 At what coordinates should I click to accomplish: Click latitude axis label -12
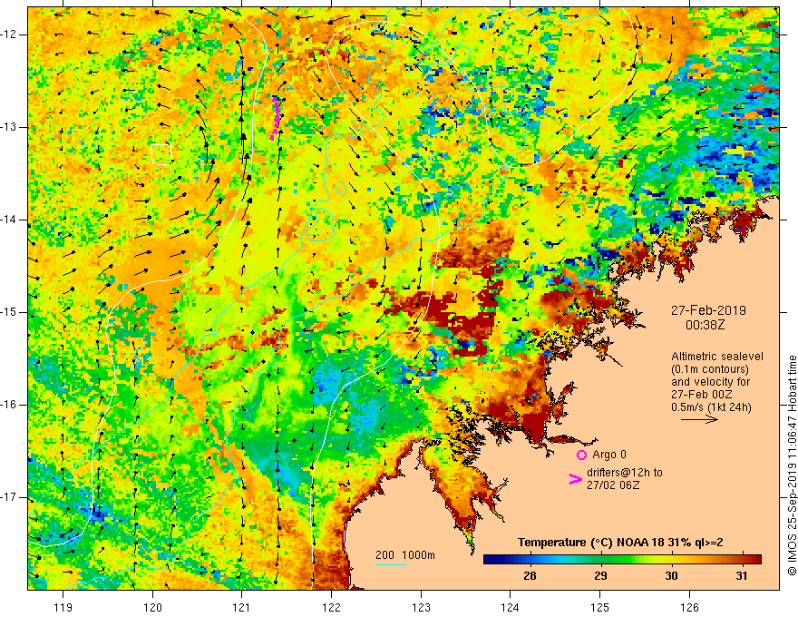(10, 34)
